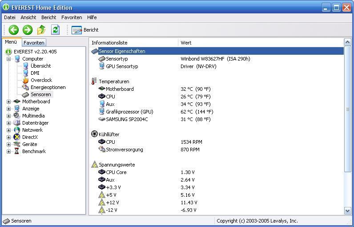Click the Informationsliste column header
Screen dimensions: 354x227
(x=133, y=43)
